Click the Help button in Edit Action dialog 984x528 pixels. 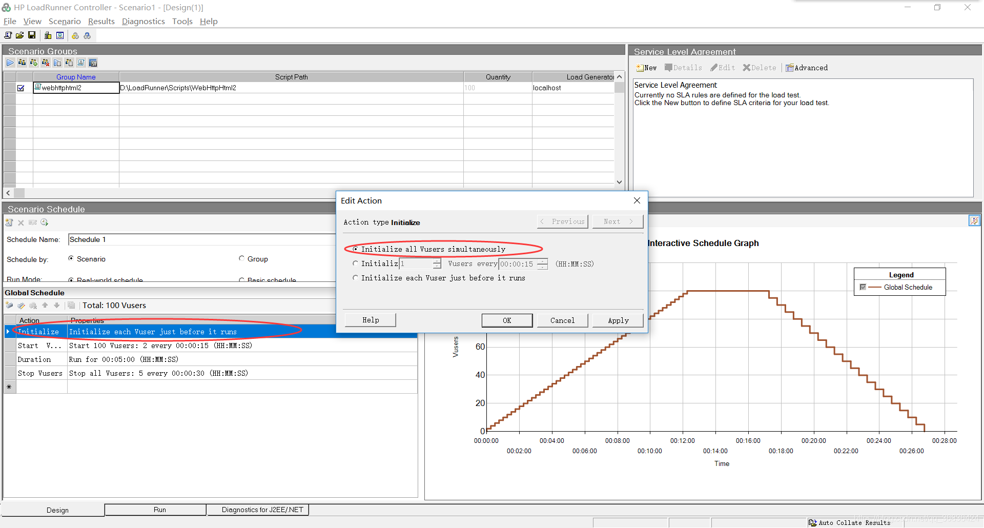click(x=371, y=320)
